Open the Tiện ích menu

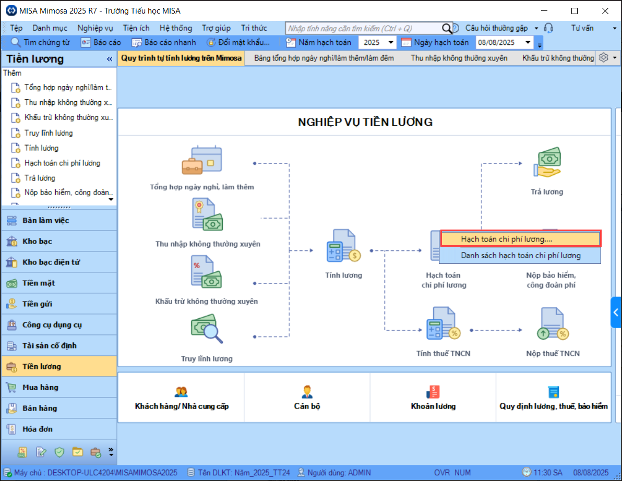(x=136, y=28)
